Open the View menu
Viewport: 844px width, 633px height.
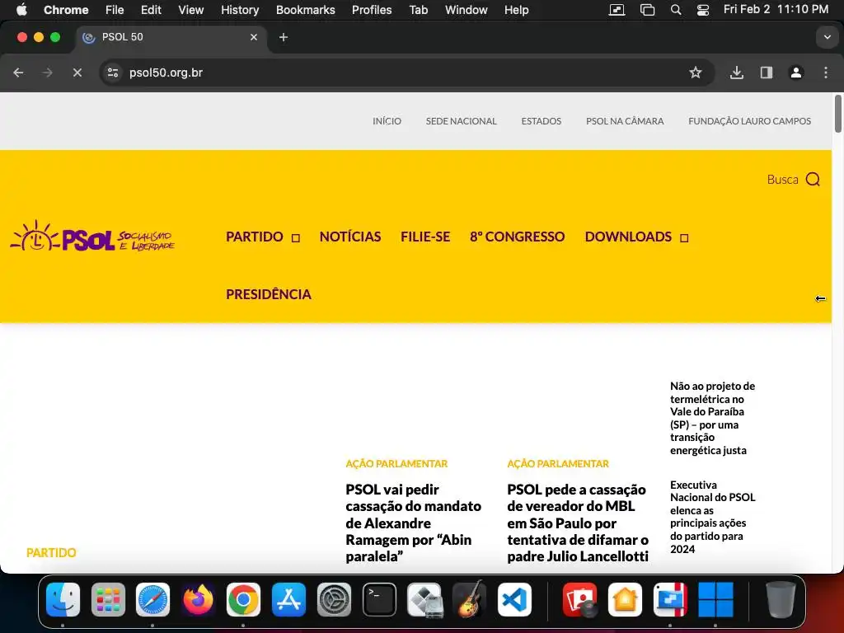click(191, 10)
